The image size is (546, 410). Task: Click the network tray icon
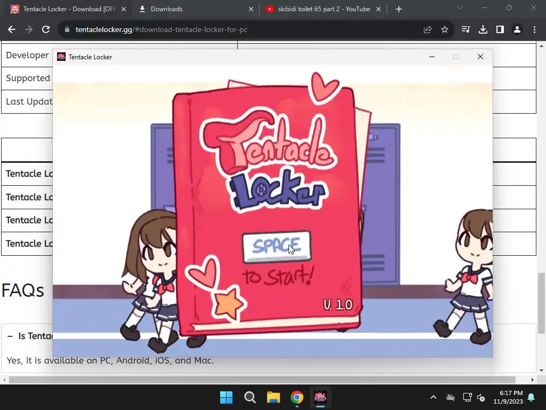pyautogui.click(x=467, y=397)
